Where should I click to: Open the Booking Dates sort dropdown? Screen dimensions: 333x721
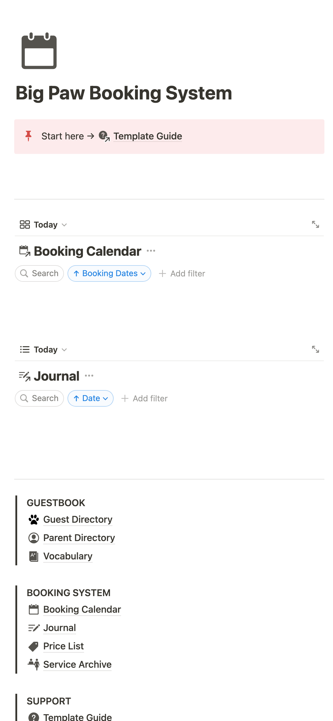click(109, 273)
